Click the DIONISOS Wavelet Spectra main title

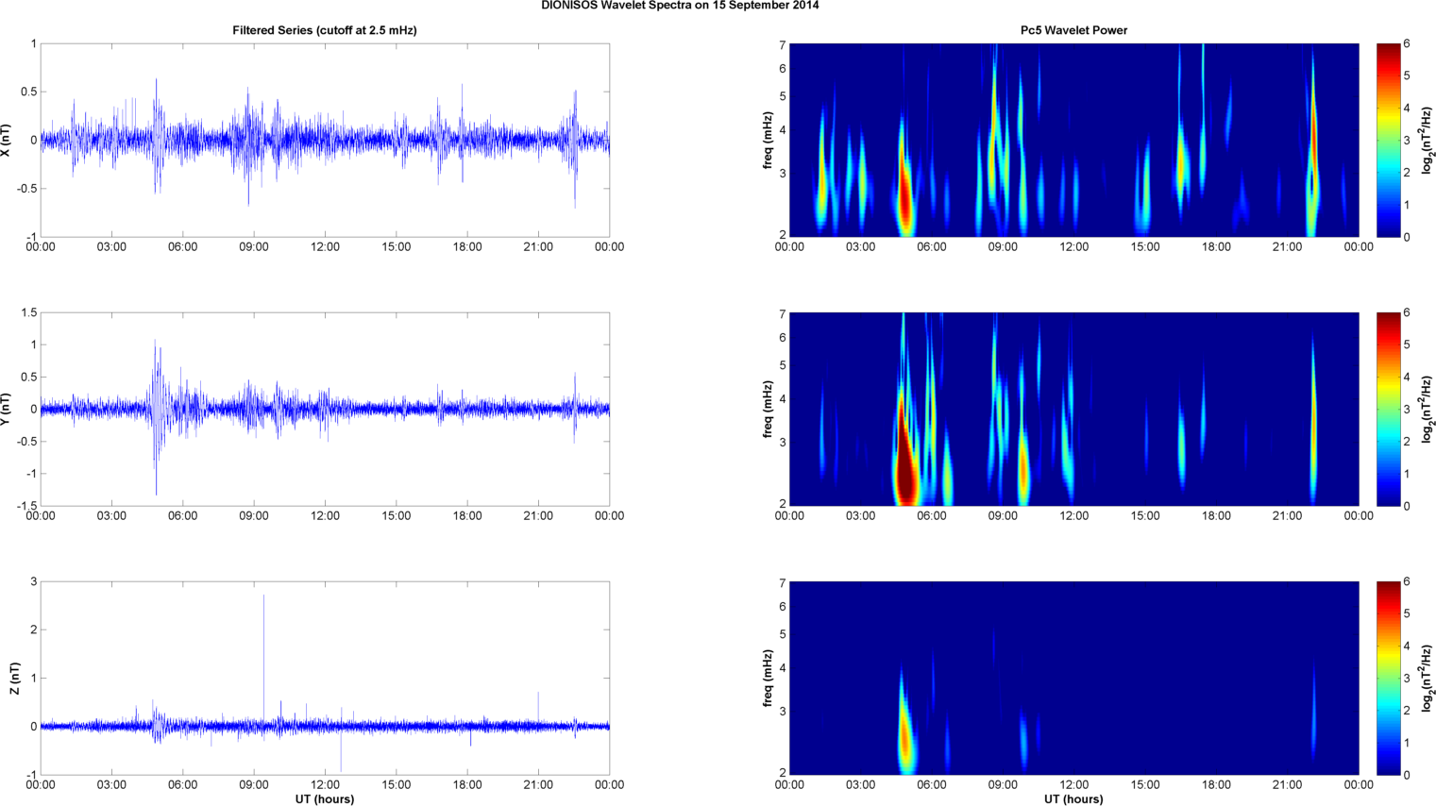[x=680, y=6]
